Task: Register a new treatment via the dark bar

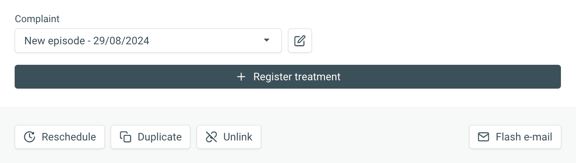Action: coord(288,77)
